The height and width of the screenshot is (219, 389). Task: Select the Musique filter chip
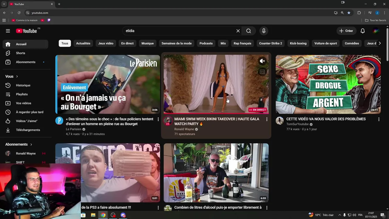[148, 43]
